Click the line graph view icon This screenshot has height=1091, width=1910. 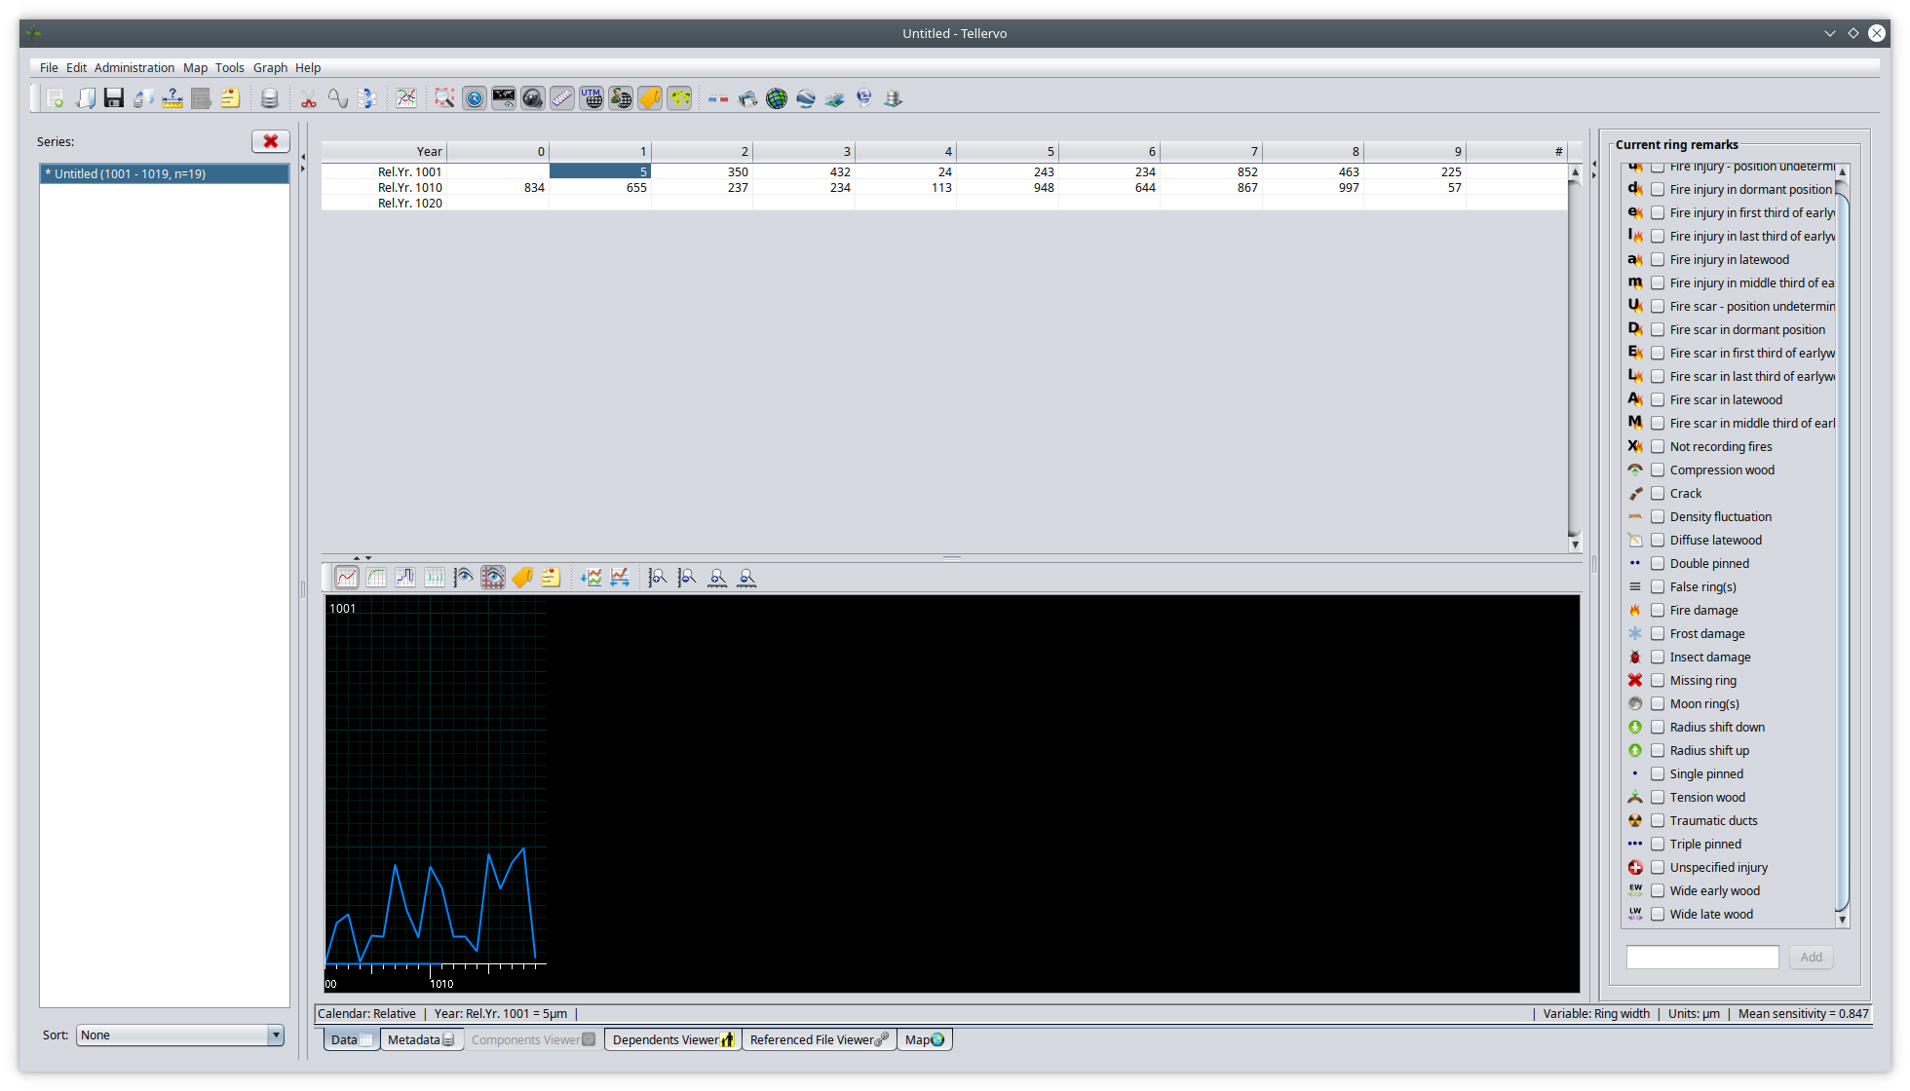point(345,577)
